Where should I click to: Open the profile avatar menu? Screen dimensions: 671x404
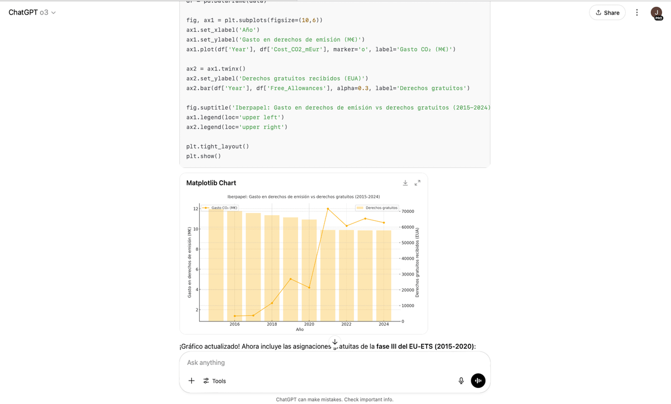coord(655,12)
